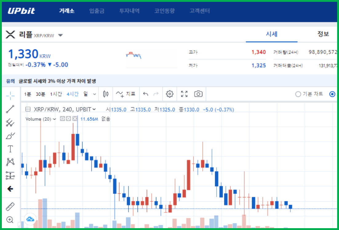Select the trend line drawing tool

pyautogui.click(x=10, y=109)
